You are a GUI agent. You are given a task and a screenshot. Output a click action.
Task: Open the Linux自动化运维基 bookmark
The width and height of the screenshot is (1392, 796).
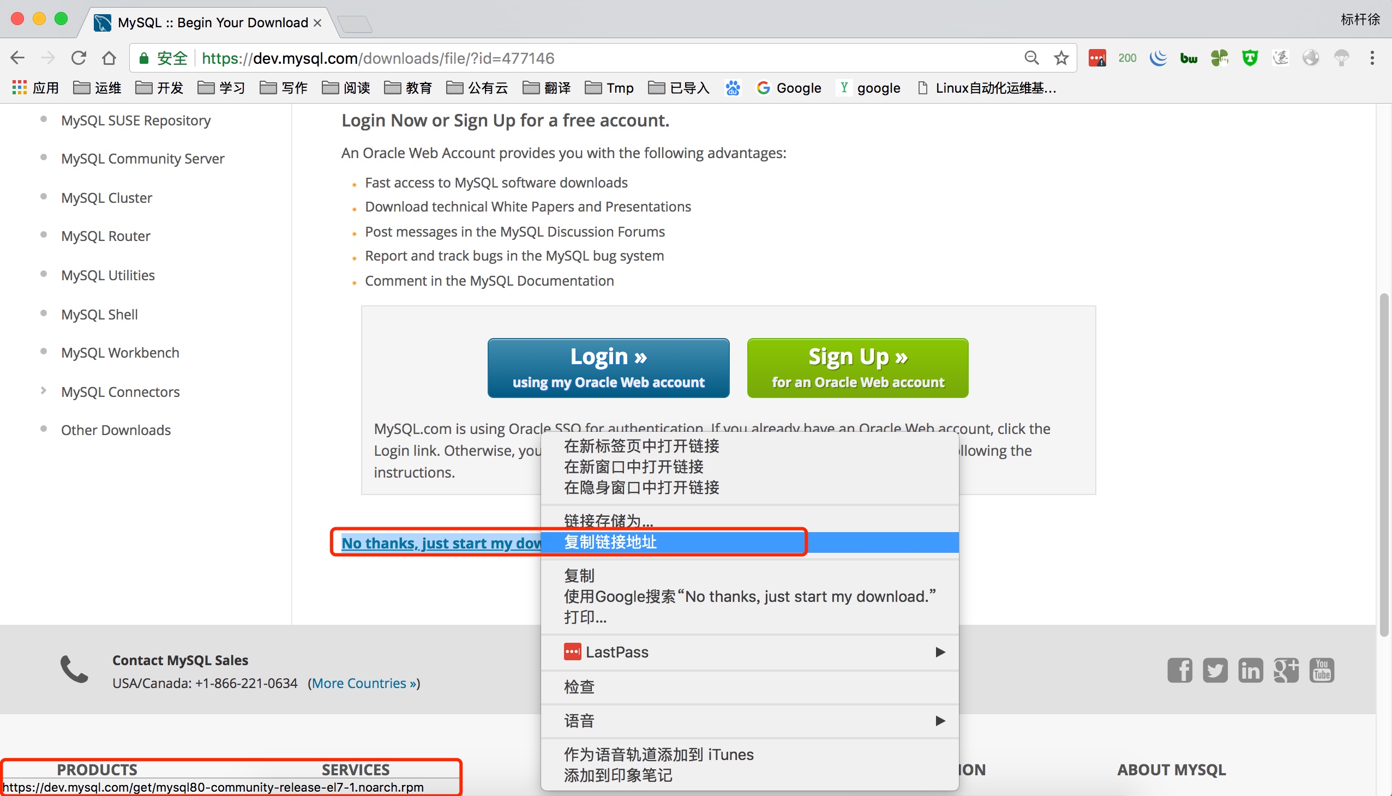coord(987,87)
